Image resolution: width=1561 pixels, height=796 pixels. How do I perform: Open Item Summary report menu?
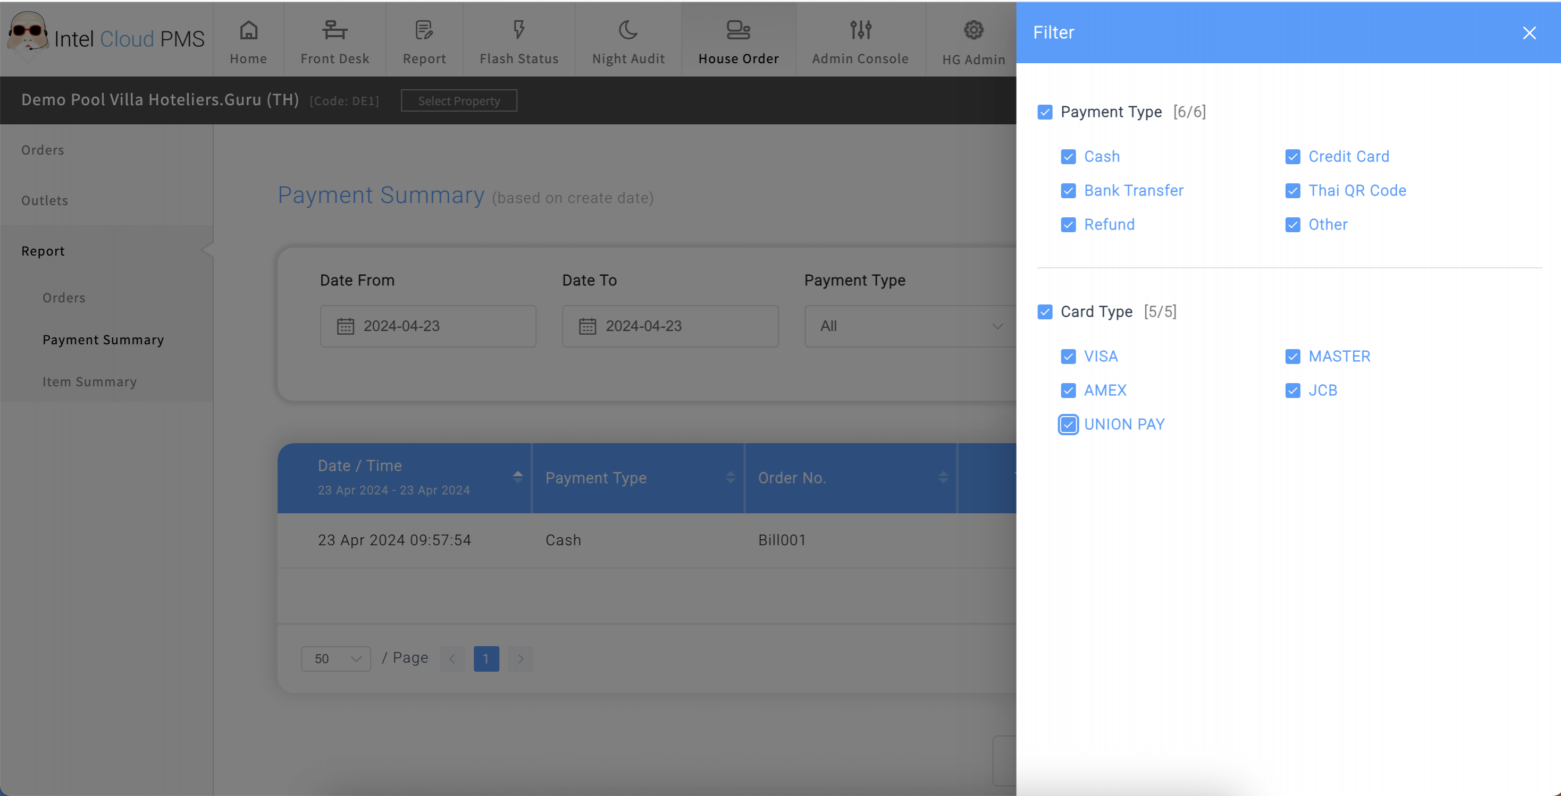coord(90,382)
